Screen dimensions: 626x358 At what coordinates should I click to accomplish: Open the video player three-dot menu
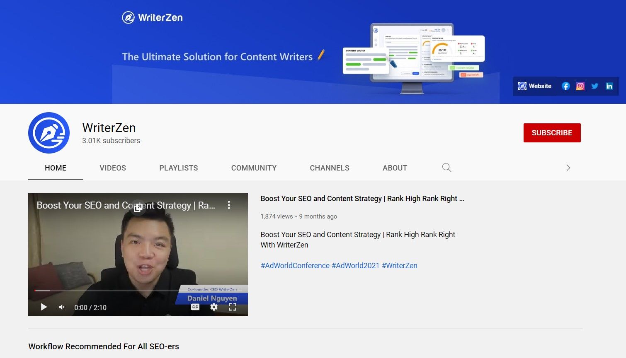229,205
